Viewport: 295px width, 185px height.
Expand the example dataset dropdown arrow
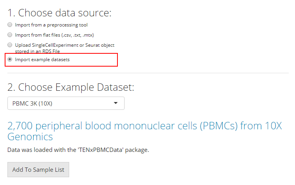116,103
